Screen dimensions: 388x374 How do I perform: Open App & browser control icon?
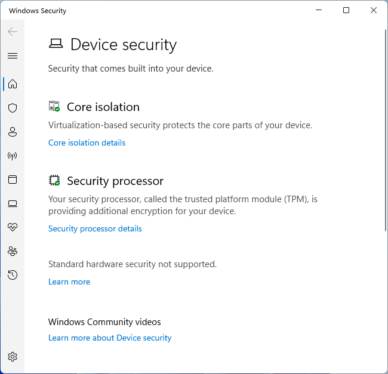(x=13, y=180)
